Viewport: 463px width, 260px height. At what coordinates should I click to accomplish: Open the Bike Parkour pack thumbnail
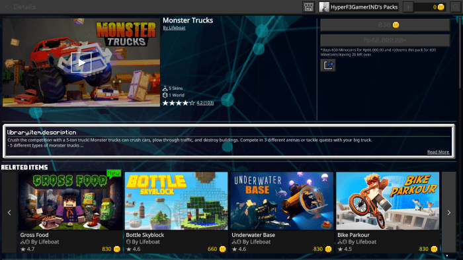tap(388, 201)
